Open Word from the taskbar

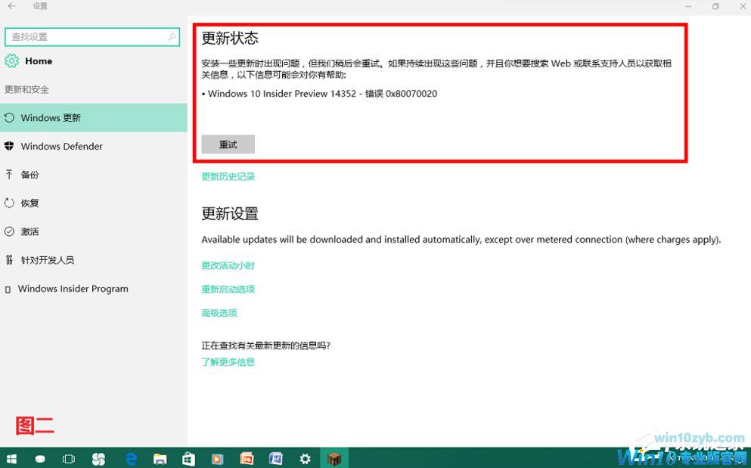click(x=276, y=458)
